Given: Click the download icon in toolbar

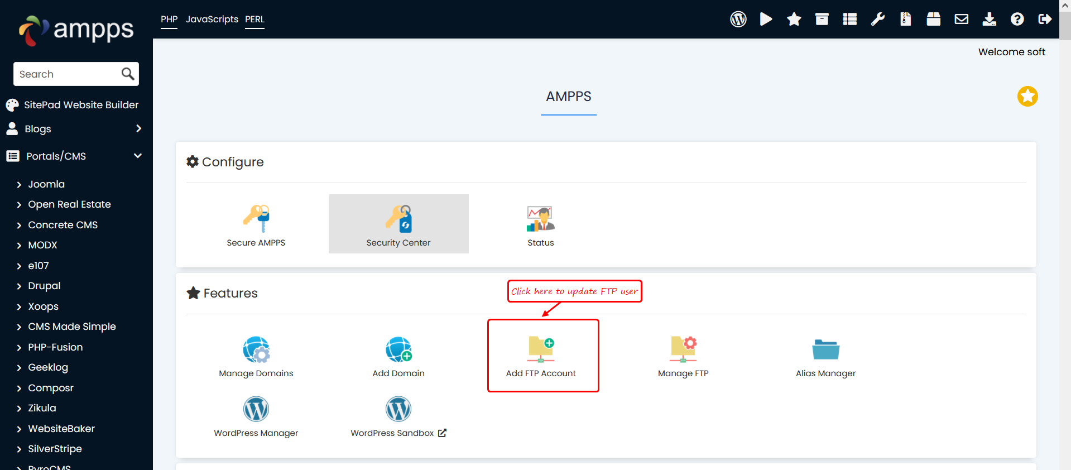Looking at the screenshot, I should click(x=990, y=20).
